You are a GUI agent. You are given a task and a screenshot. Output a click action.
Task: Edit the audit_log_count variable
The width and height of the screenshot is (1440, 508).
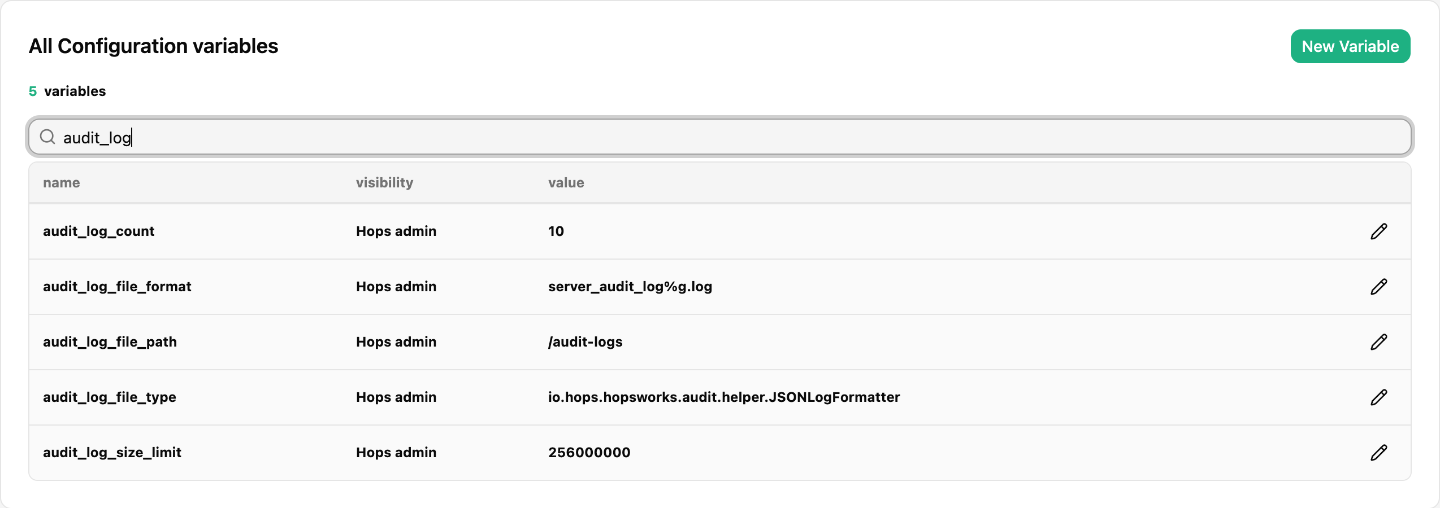tap(1378, 231)
